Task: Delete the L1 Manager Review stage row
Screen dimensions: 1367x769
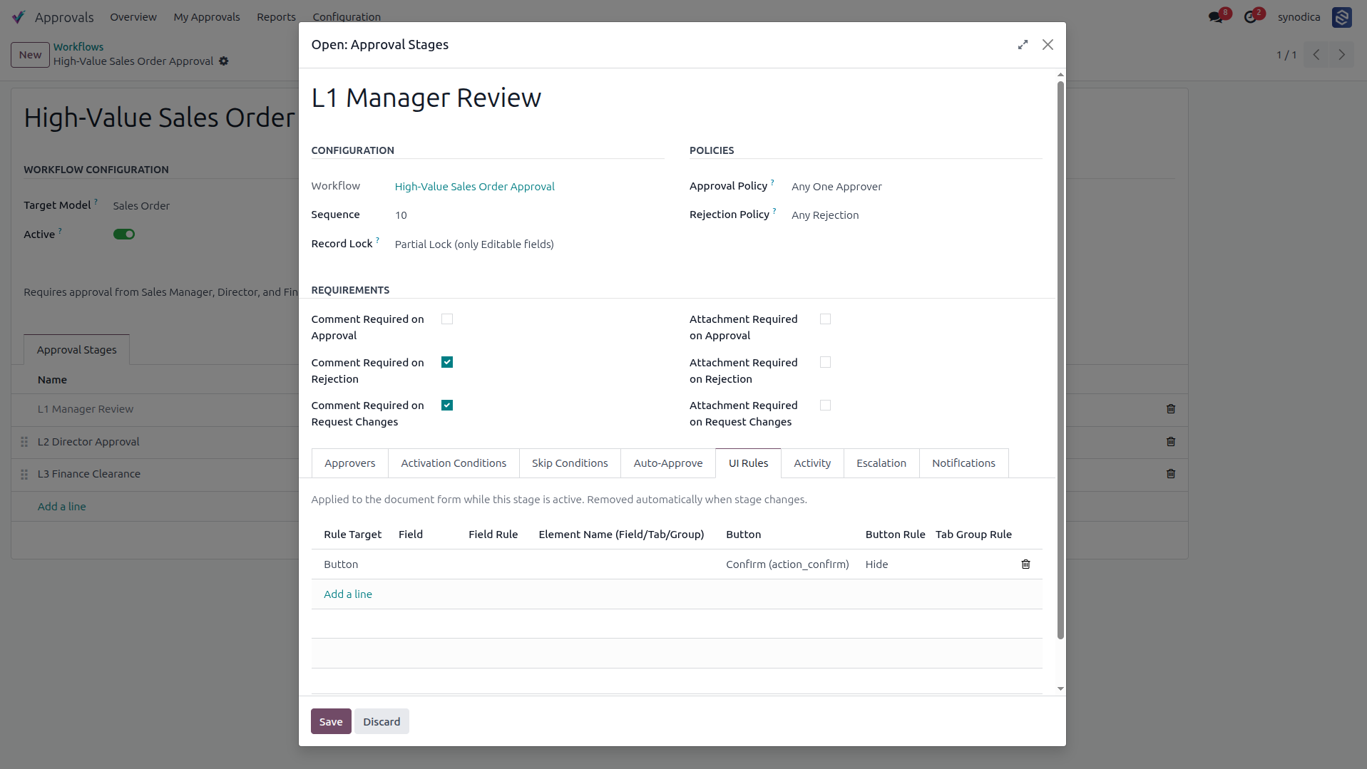Action: point(1170,409)
